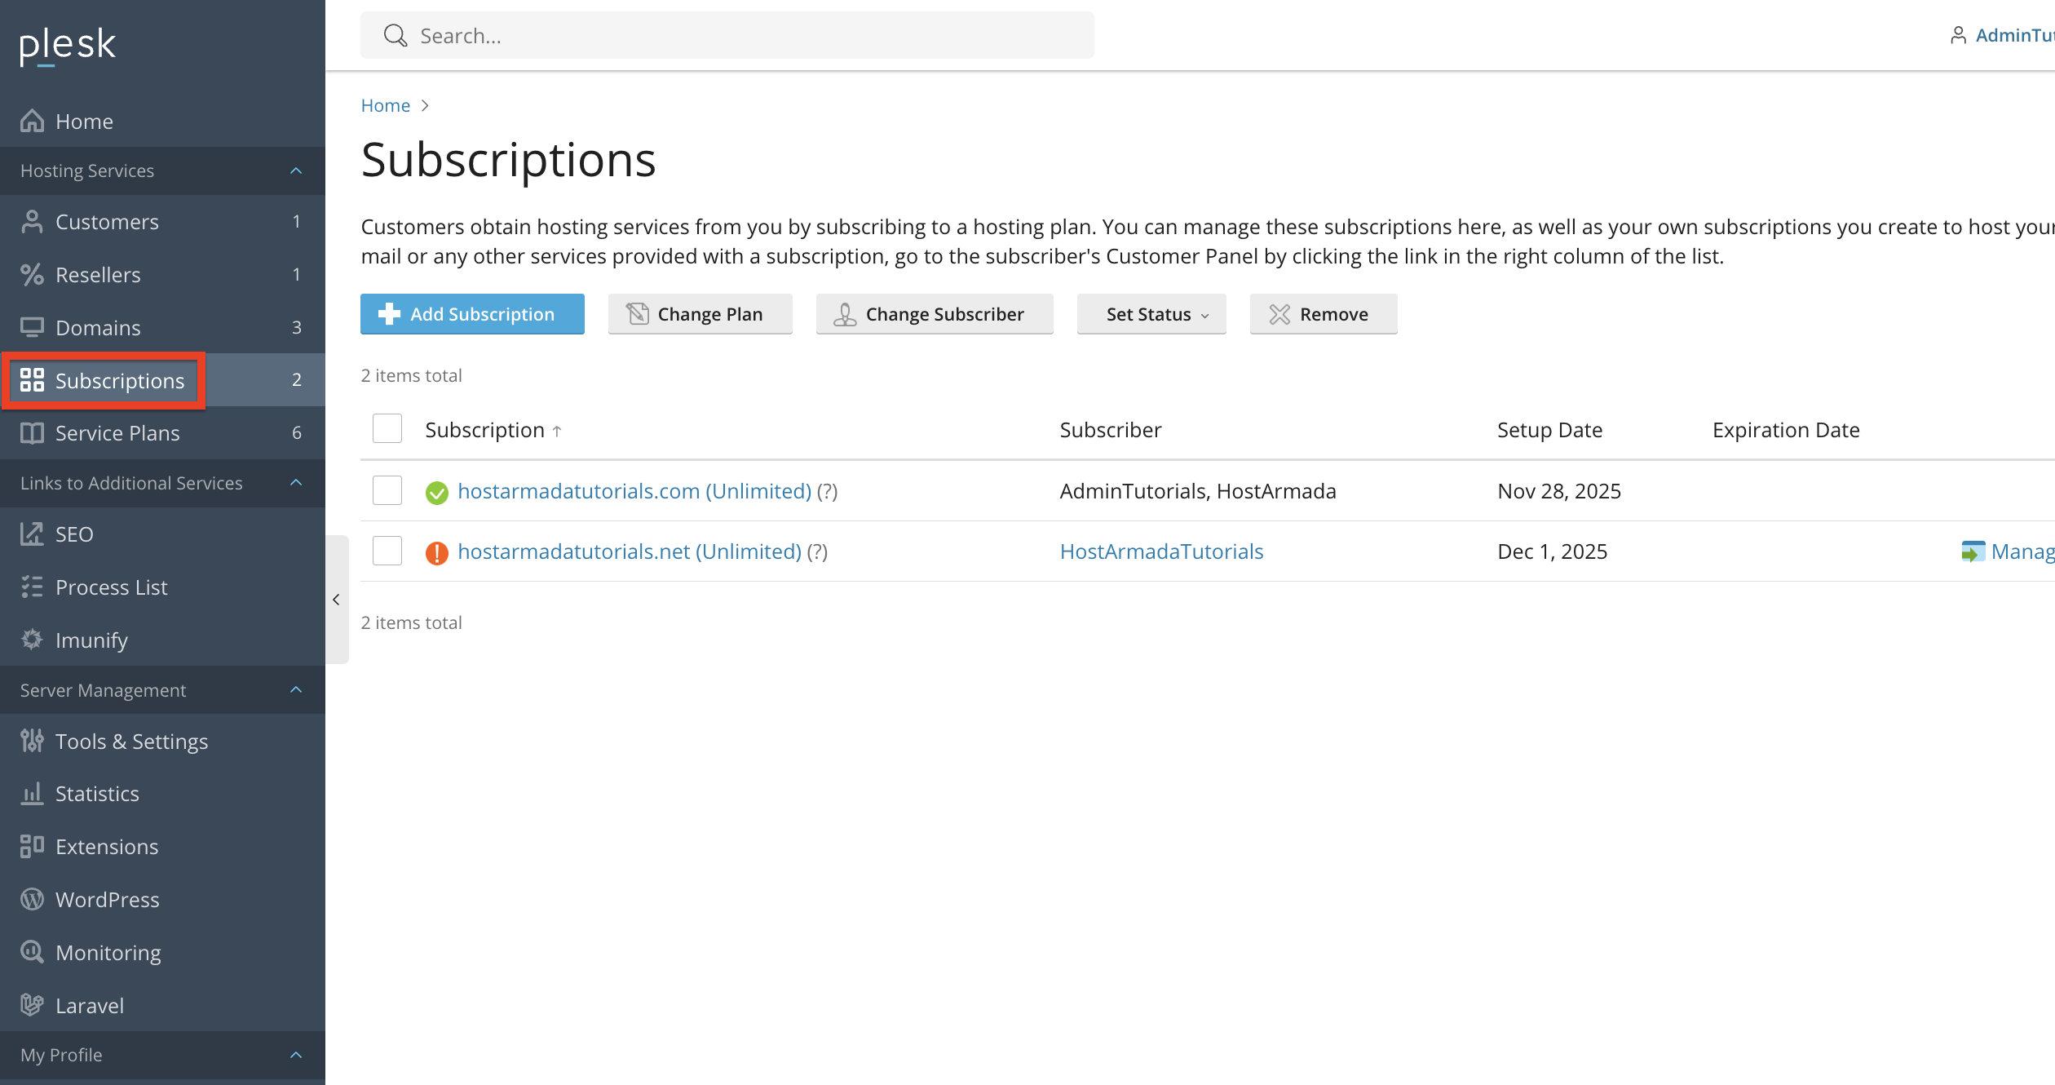Click the Resellers percent icon
Image resolution: width=2055 pixels, height=1085 pixels.
pos(32,275)
